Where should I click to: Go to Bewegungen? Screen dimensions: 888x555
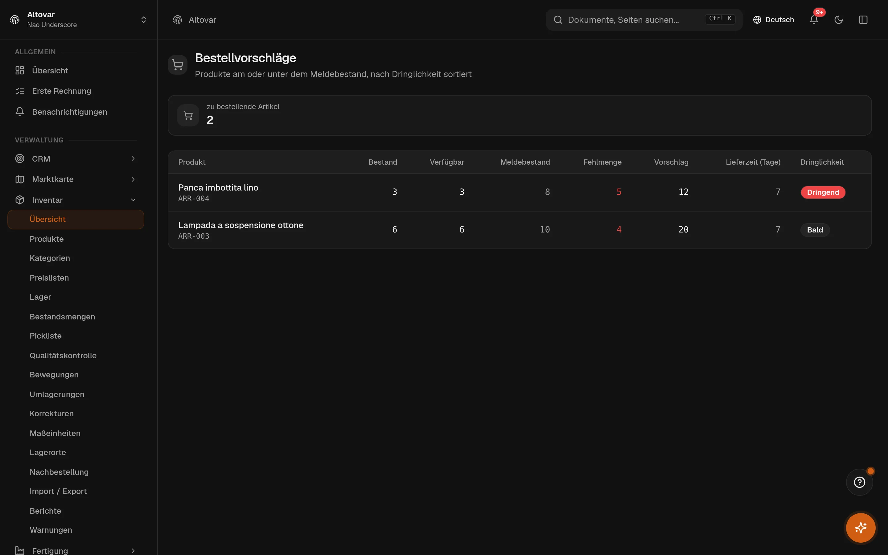point(54,375)
